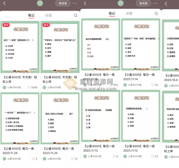Open the 百元人民币 quiz card thumbnail
179x168 pixels.
pyautogui.click(x=60, y=118)
